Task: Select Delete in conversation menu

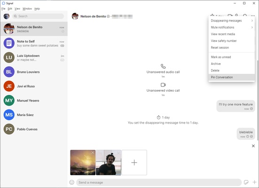Action: pos(232,70)
